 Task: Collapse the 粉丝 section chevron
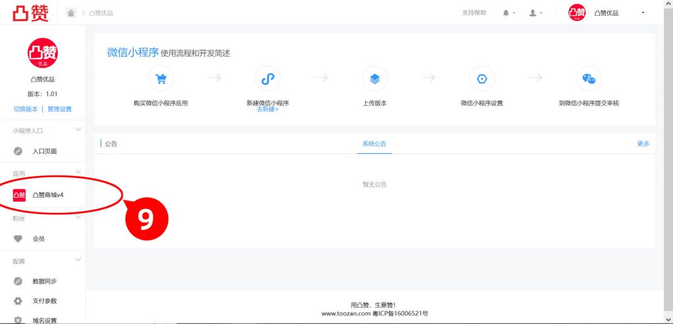(78, 217)
